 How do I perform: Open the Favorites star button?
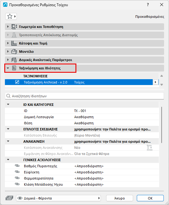(x=11, y=17)
